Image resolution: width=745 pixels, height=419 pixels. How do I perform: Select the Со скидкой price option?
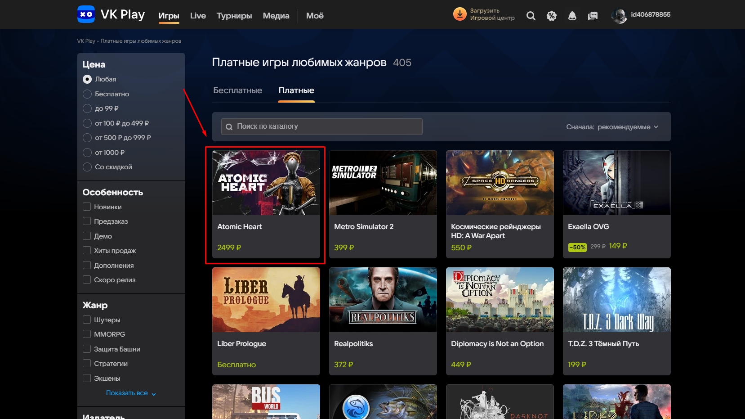pos(87,167)
